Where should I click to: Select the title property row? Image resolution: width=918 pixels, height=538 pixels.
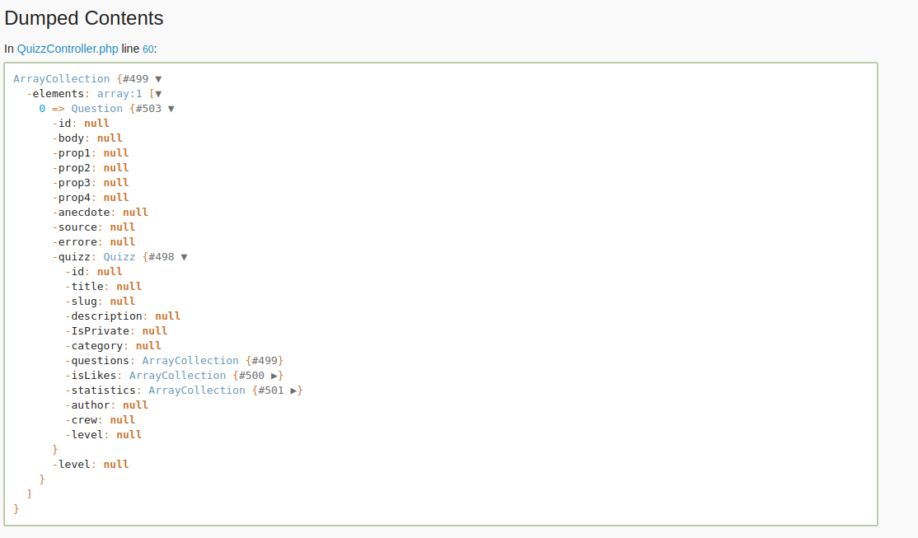(104, 286)
